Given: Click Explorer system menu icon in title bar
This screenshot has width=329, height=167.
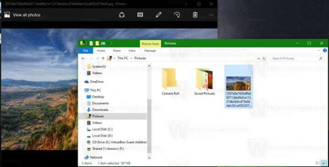Looking at the screenshot, I should coord(82,43).
